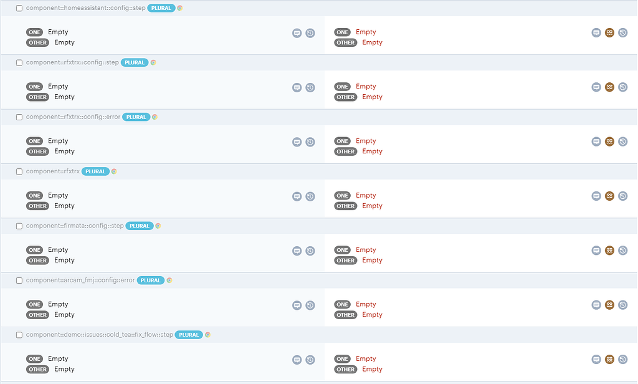Viewport: 638px width, 384px height.
Task: Edit the red Empty ONE translation for homeassistant
Action: (366, 32)
